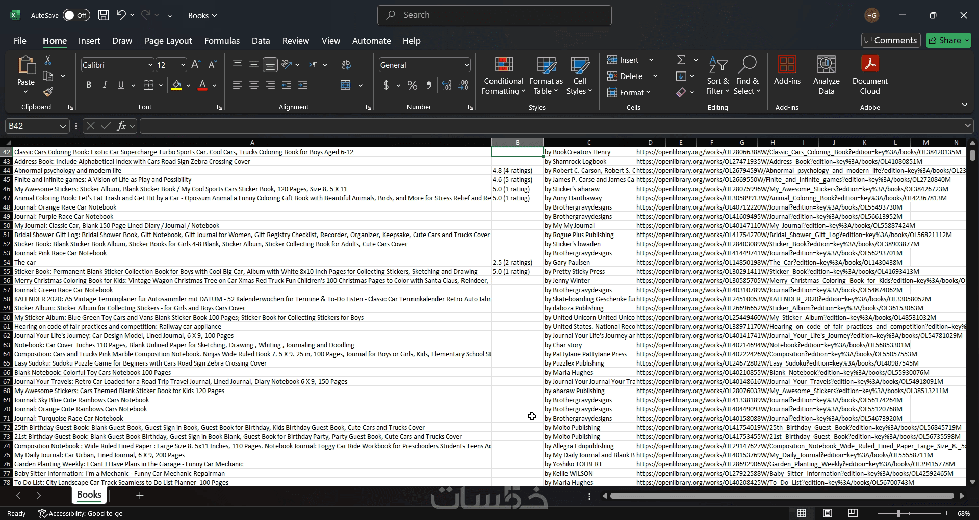This screenshot has height=520, width=979.
Task: Click the Insert Function fx icon
Action: click(x=121, y=126)
